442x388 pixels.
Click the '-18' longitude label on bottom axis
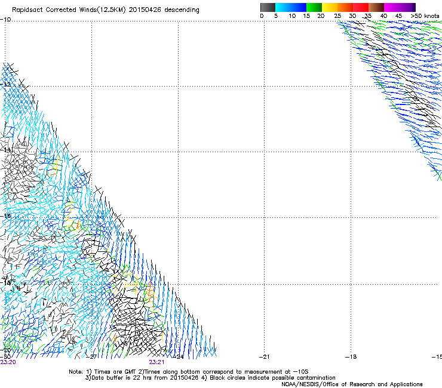[351, 357]
